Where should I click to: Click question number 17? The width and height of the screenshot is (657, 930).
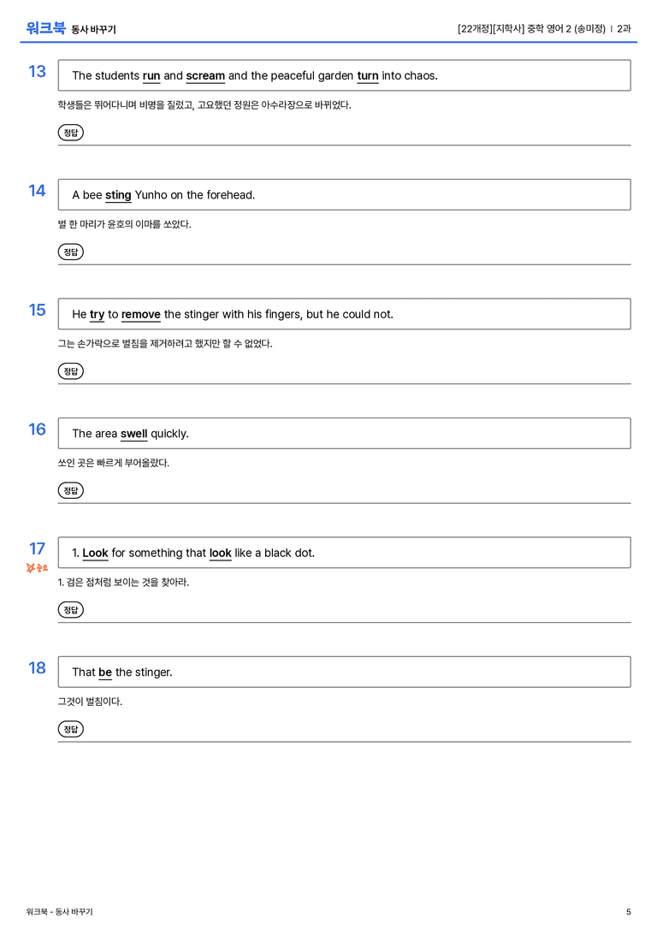click(37, 548)
